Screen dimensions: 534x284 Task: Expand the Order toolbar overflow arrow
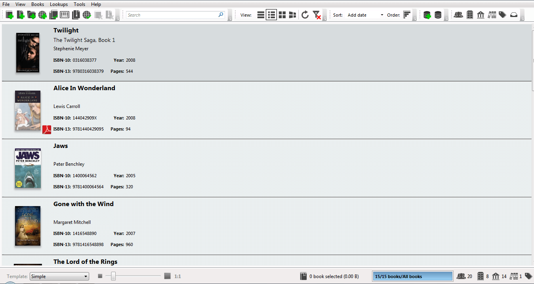tap(415, 15)
